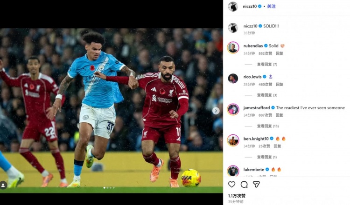View the 1.1万次赞 likes list
The height and width of the screenshot is (205, 350).
tap(237, 196)
